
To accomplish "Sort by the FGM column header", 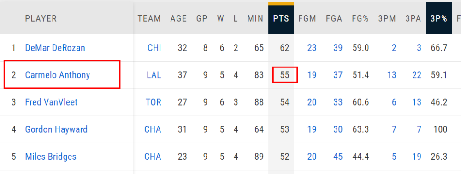I will [x=307, y=19].
